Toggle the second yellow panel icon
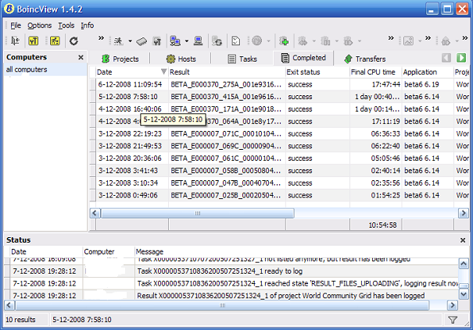 tap(34, 41)
